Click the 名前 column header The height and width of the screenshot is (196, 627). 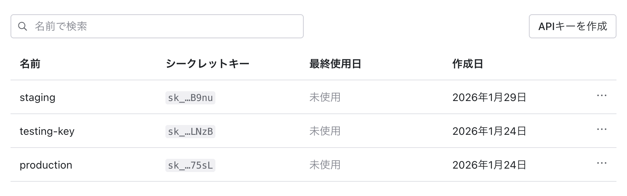click(30, 64)
